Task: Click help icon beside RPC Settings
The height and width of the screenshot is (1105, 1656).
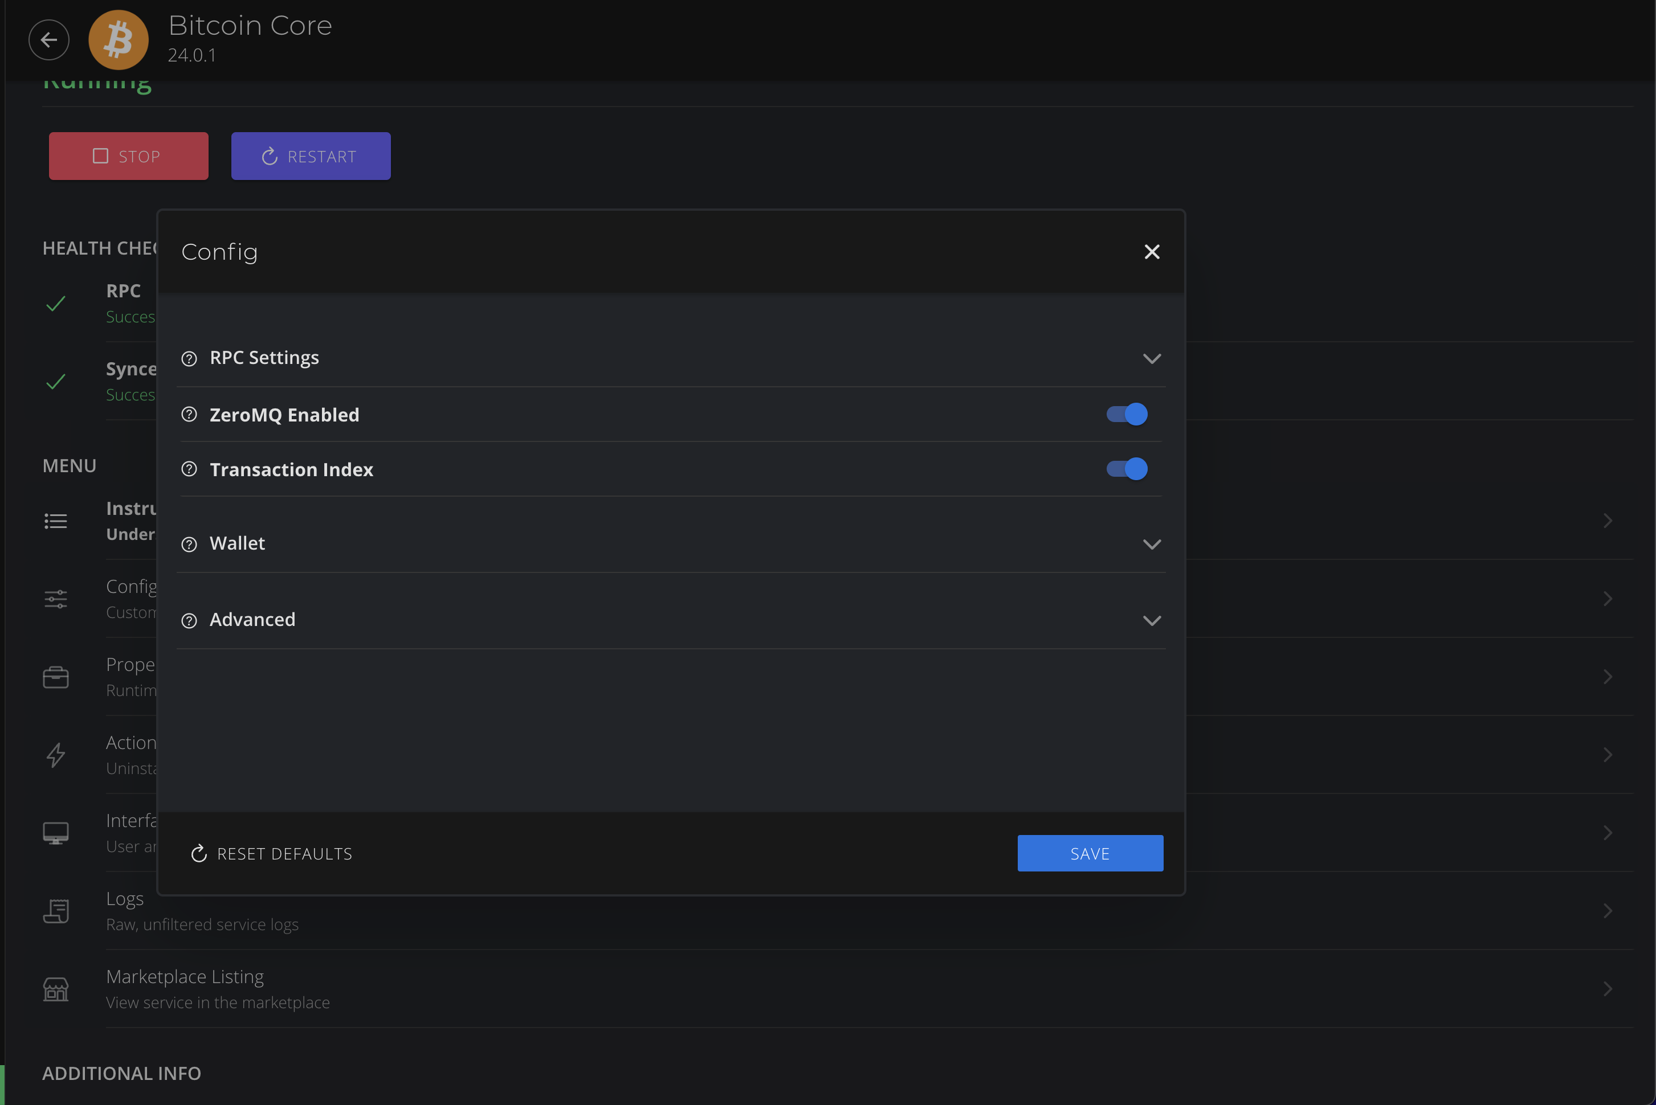Action: 189,359
